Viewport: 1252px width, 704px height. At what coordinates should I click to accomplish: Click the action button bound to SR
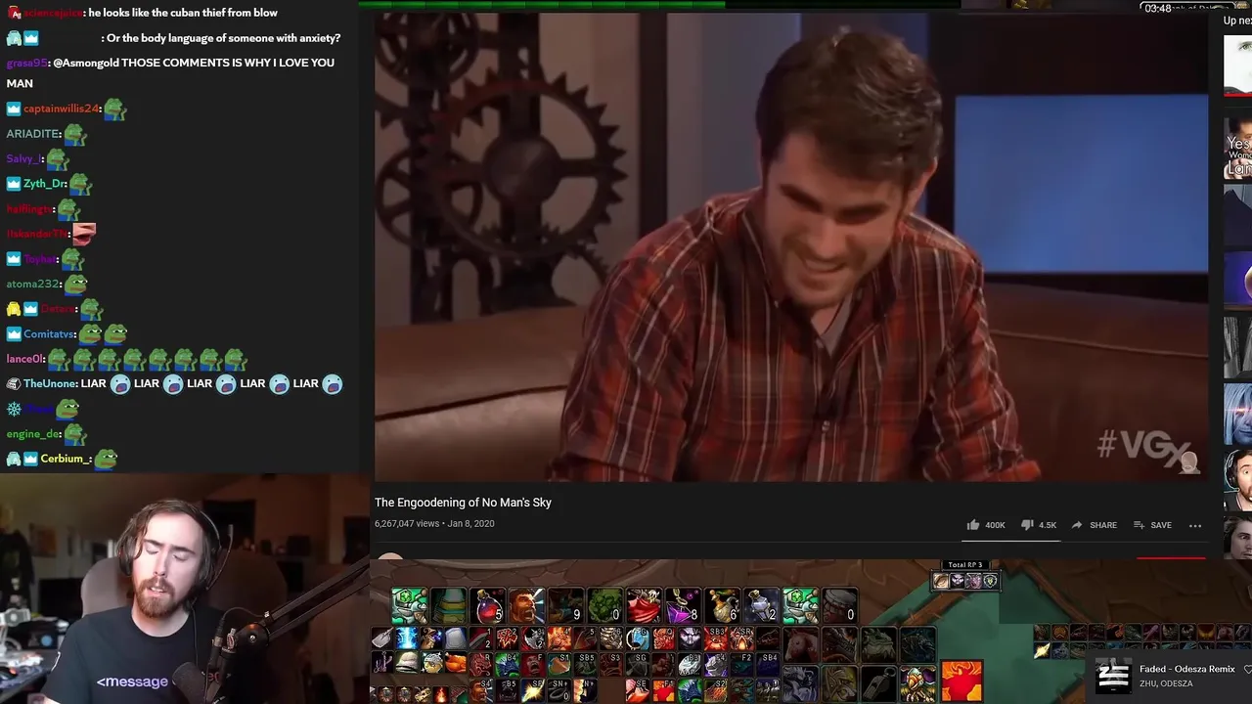pos(742,638)
